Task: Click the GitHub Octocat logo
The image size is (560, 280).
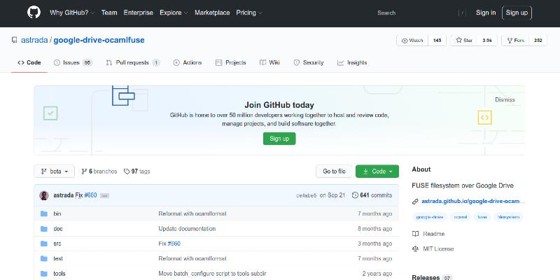Action: pyautogui.click(x=34, y=13)
